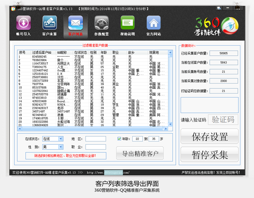The width and height of the screenshot is (254, 198).
Task: Click the horizontal scrollbar track of table
Action: [92, 129]
